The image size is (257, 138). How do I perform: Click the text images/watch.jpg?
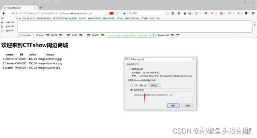click(x=49, y=68)
